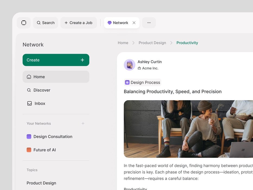
Task: Open Inbox in the sidebar
Action: coord(40,103)
